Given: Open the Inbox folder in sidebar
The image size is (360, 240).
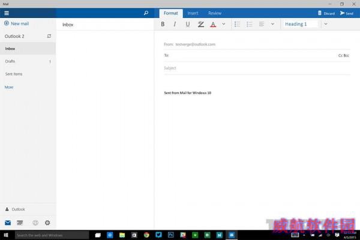Looking at the screenshot, I should 28,49.
